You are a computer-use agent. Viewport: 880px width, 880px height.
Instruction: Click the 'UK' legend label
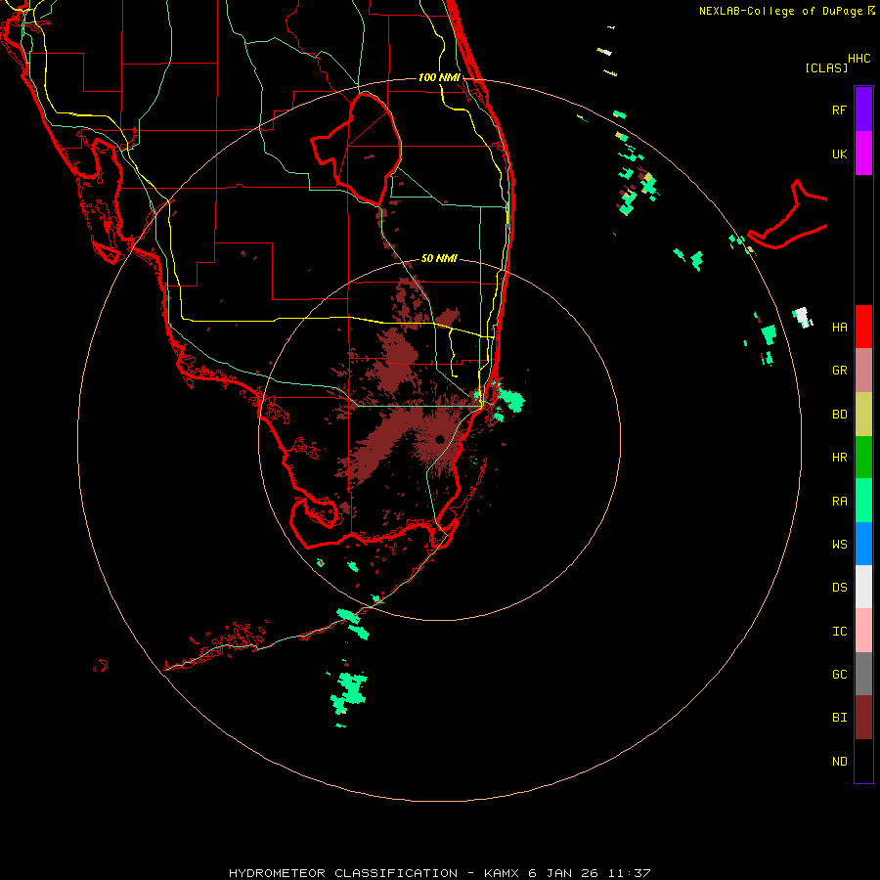point(839,154)
